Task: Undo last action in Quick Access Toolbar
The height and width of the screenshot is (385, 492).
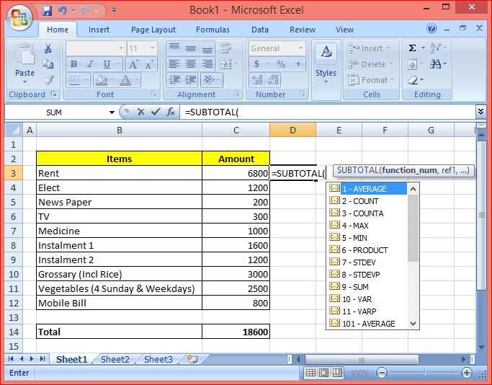Action: 63,11
